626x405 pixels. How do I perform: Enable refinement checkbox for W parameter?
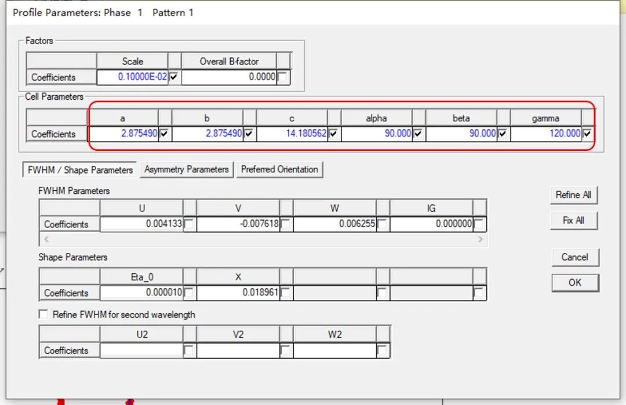(x=382, y=224)
